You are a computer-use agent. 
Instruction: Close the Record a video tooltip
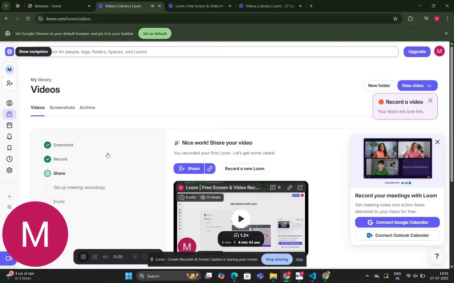point(430,101)
